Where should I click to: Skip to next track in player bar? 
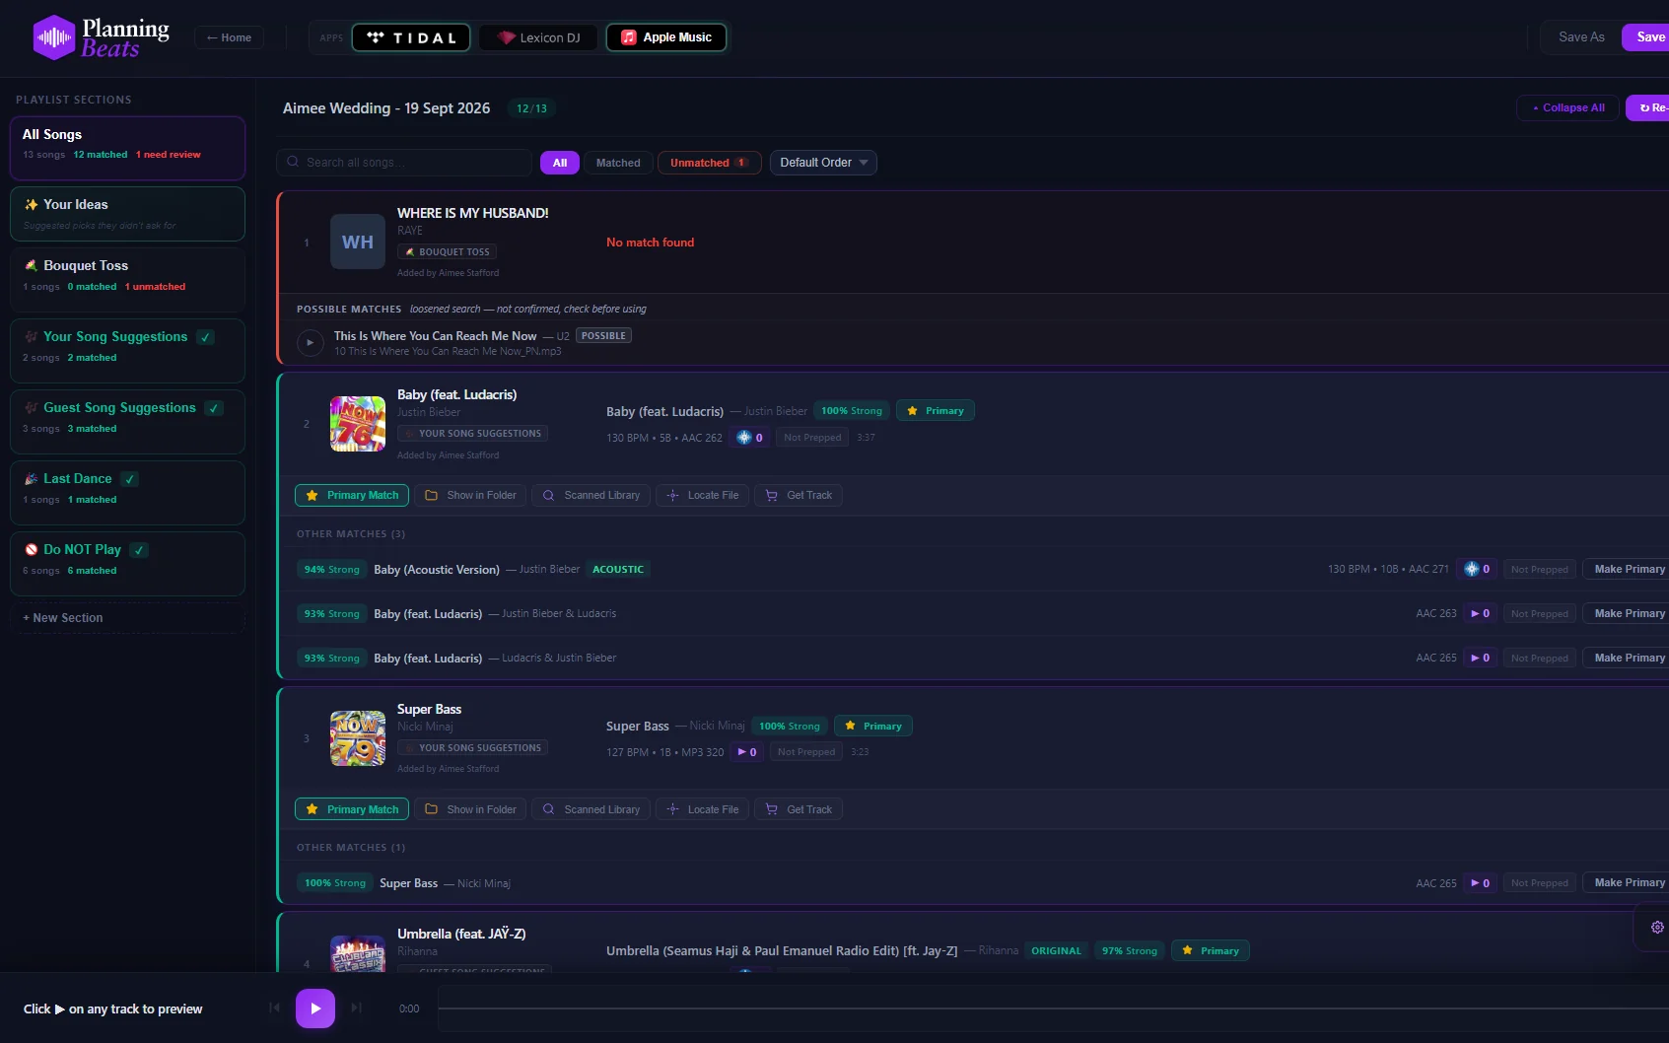tap(357, 1008)
